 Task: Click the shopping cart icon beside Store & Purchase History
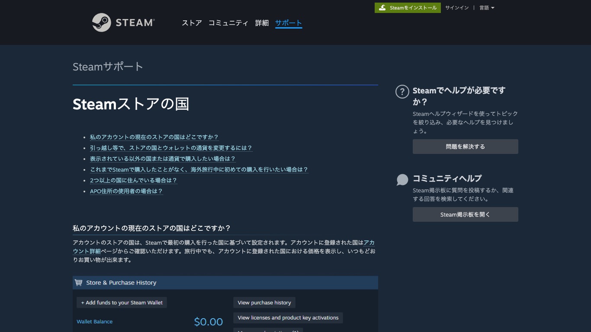(78, 283)
